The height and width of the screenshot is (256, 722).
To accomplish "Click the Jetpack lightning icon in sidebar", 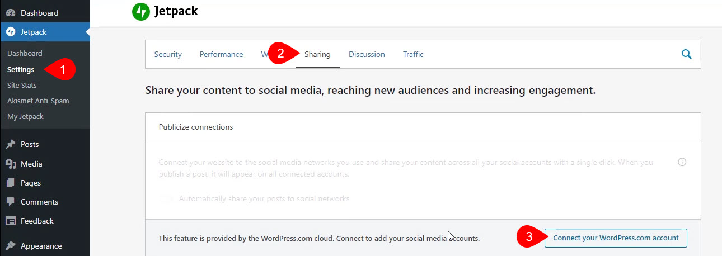I will [11, 32].
